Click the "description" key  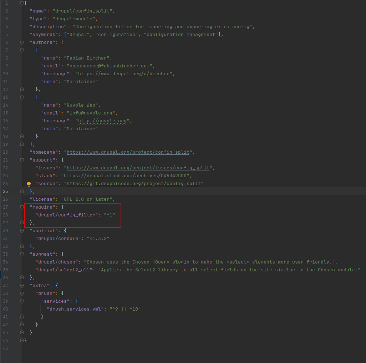(48, 27)
